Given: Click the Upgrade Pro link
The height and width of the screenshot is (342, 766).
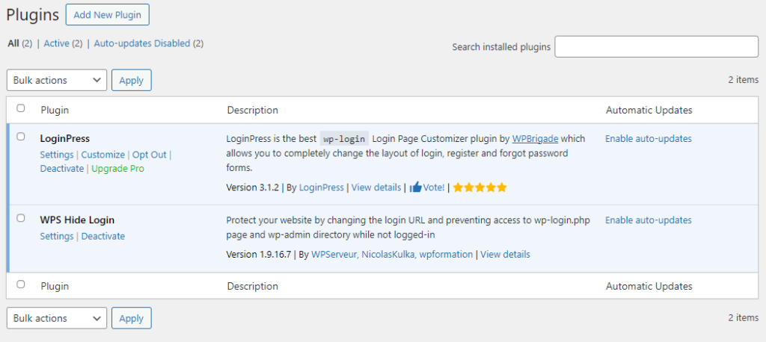Looking at the screenshot, I should click(117, 168).
